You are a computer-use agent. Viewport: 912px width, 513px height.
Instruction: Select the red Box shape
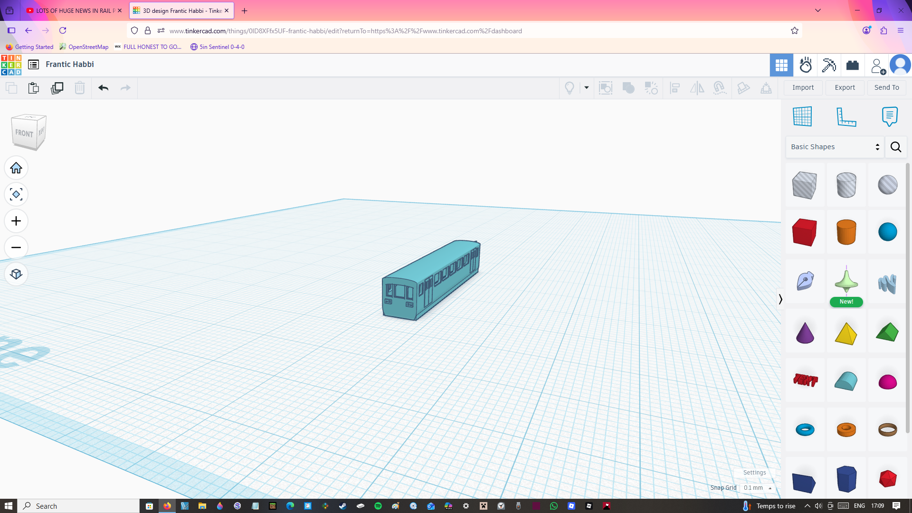tap(804, 232)
